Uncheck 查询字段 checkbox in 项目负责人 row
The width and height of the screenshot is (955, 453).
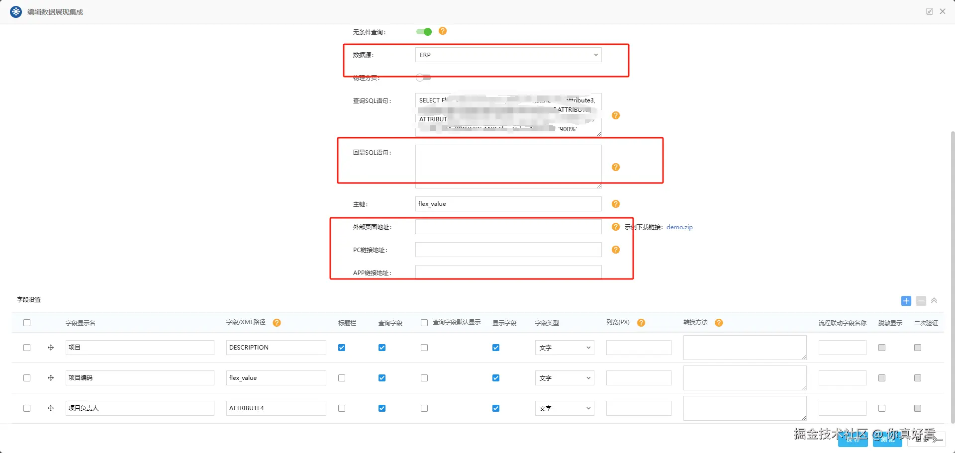click(x=382, y=408)
